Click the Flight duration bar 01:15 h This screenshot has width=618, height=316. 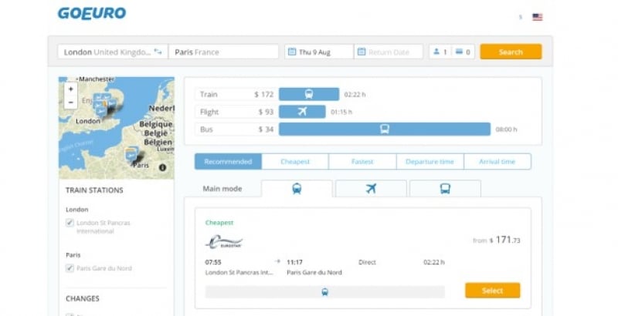coord(302,112)
